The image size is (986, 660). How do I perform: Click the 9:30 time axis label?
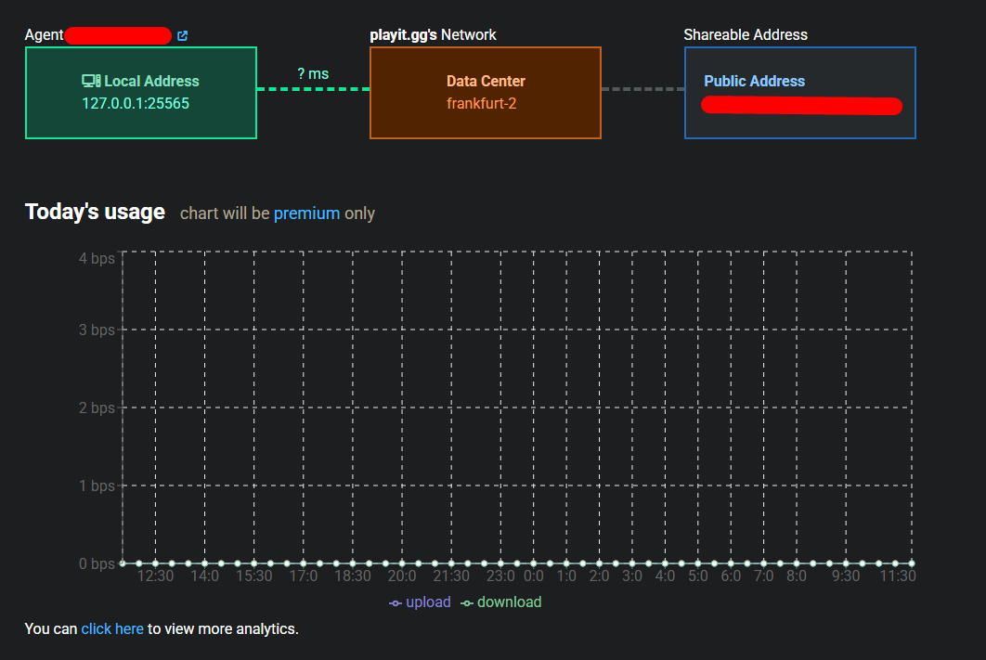pos(846,576)
